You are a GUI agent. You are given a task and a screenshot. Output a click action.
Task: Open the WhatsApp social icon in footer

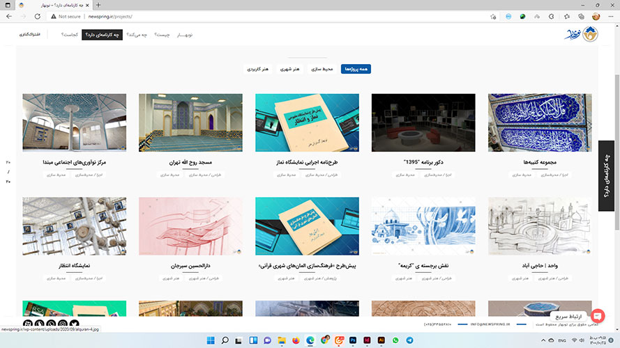coord(51,324)
